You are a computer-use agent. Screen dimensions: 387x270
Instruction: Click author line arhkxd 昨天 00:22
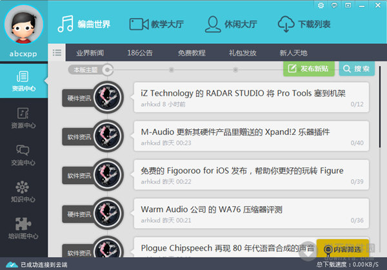(x=166, y=182)
